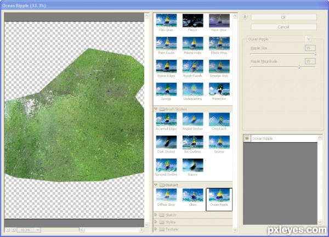Click the preview horizontal scroll-right arrow

(x=141, y=230)
